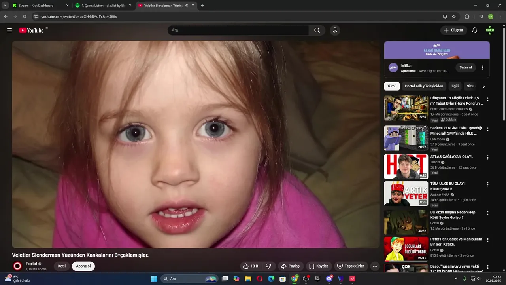The image size is (506, 285).
Task: Open options for the Milka ad
Action: (483, 67)
